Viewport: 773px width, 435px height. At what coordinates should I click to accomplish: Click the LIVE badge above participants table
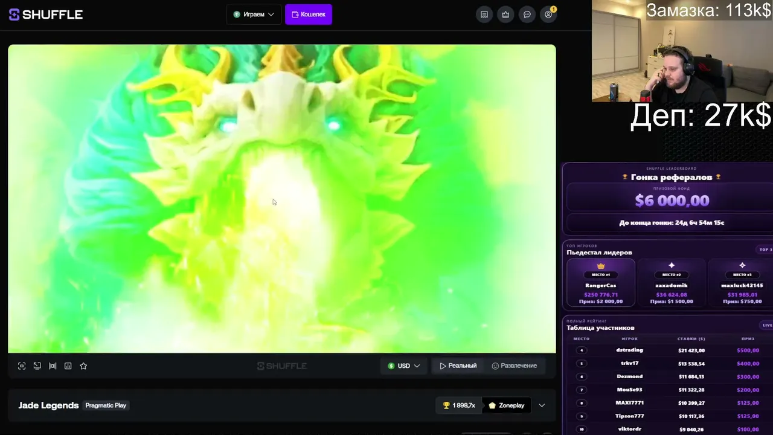point(767,325)
